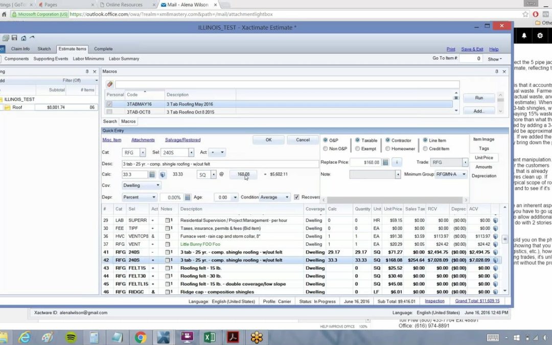Screen dimensions: 552x345
Task: Click the info button beside Replace Price
Action: point(397,163)
